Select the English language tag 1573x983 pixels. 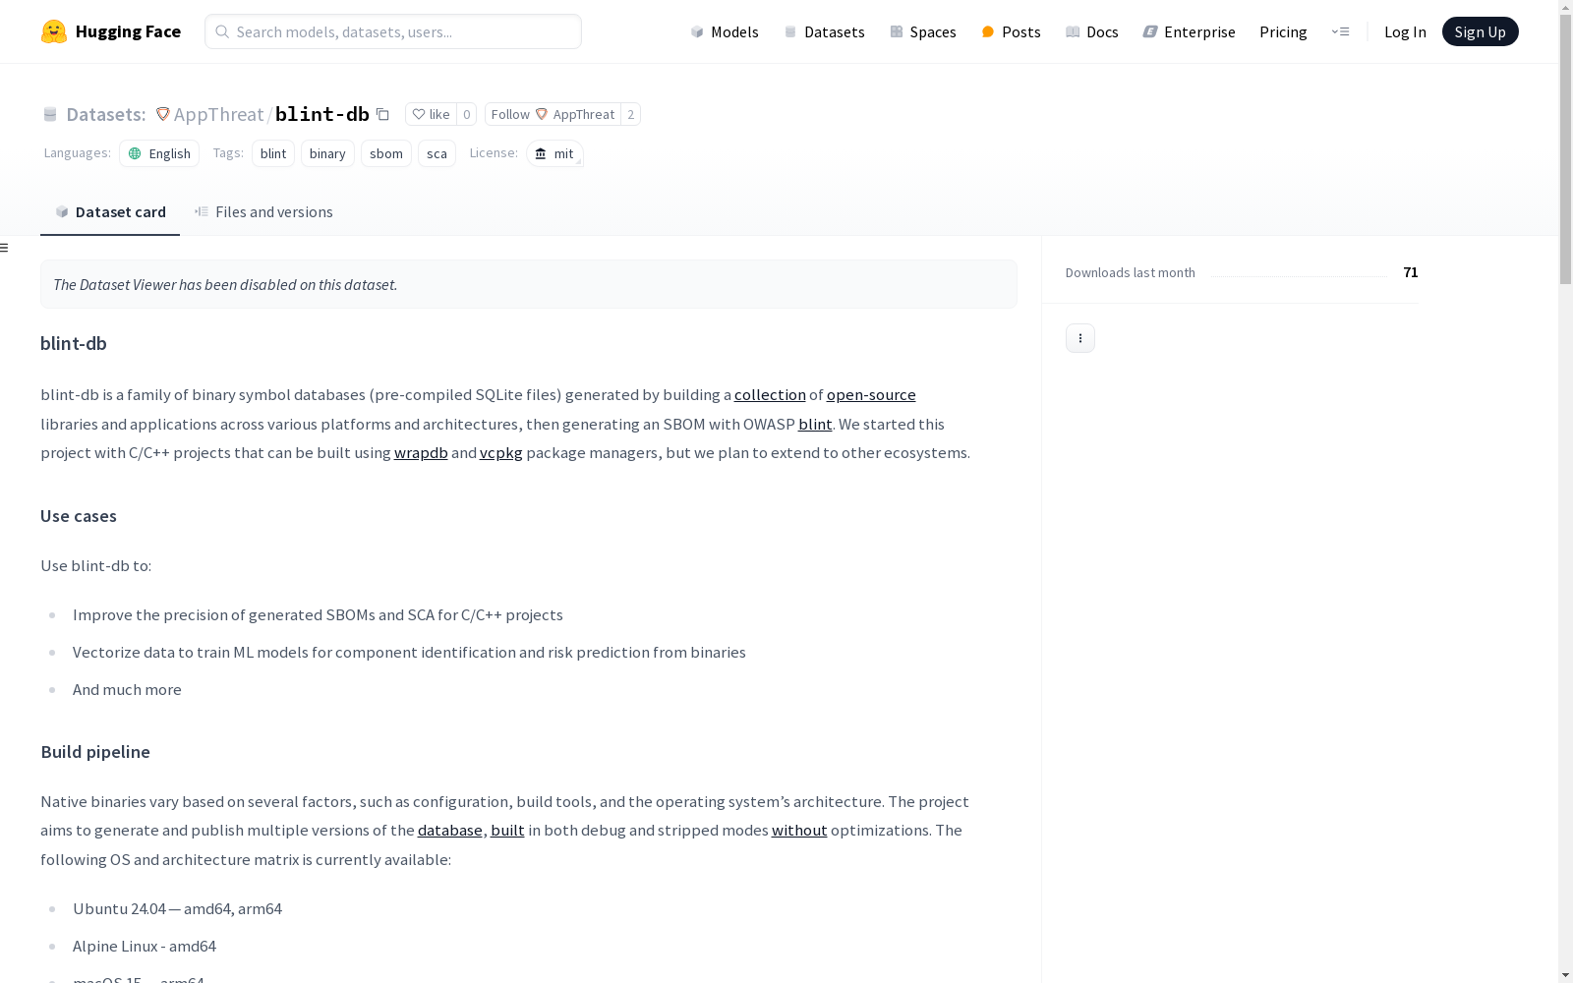pyautogui.click(x=159, y=153)
